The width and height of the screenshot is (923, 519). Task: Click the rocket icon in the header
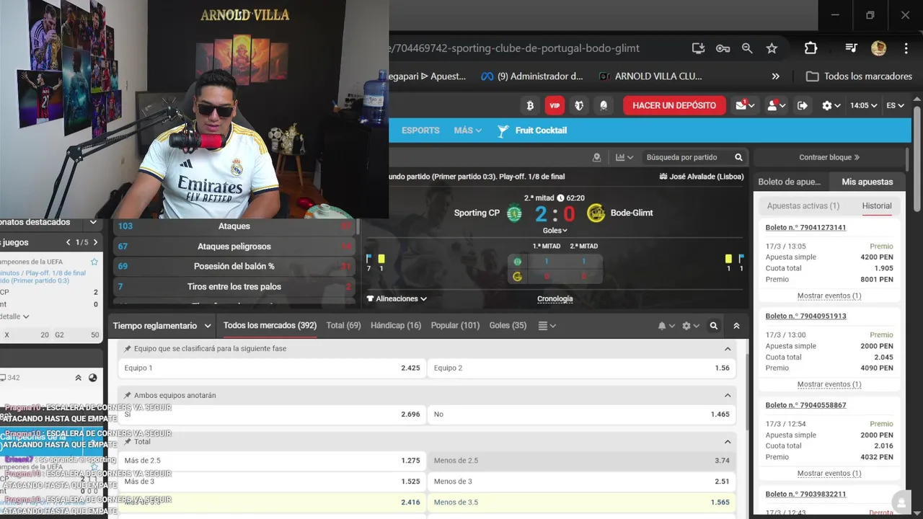tap(604, 105)
